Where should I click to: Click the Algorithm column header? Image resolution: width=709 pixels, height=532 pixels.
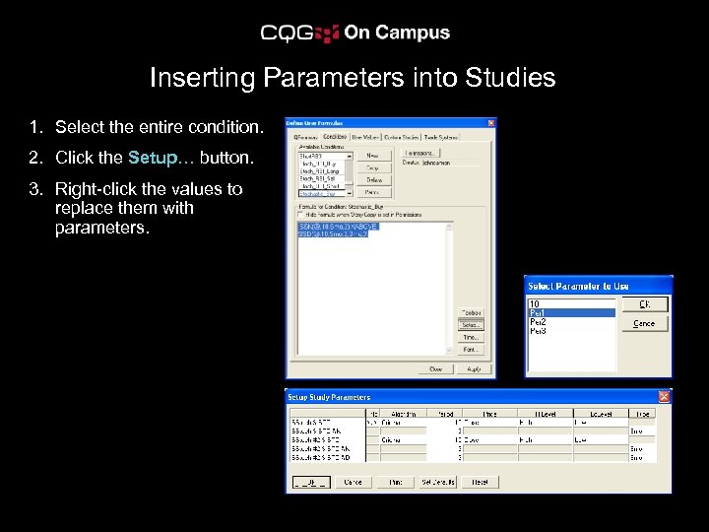pos(403,414)
